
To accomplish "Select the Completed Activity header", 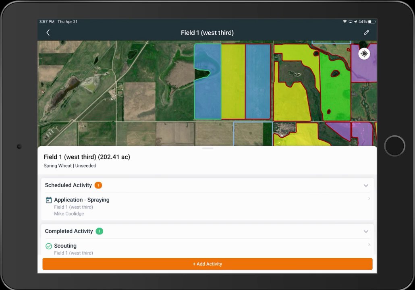I will point(207,231).
